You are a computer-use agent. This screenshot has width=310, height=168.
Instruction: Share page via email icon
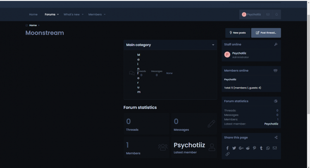(x=274, y=148)
